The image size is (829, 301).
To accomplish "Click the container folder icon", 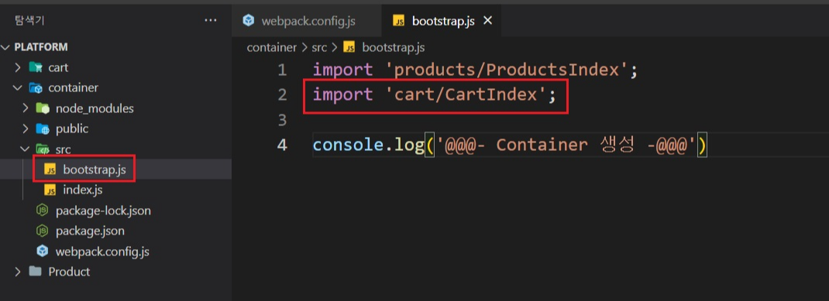I will pos(36,87).
